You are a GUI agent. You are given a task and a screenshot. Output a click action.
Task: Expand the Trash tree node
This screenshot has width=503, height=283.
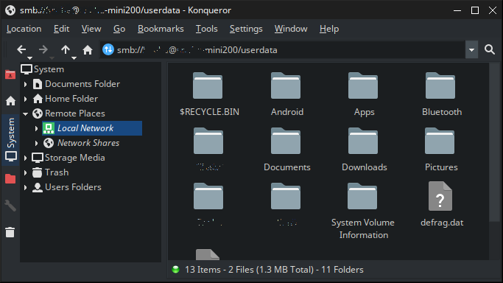click(x=25, y=172)
